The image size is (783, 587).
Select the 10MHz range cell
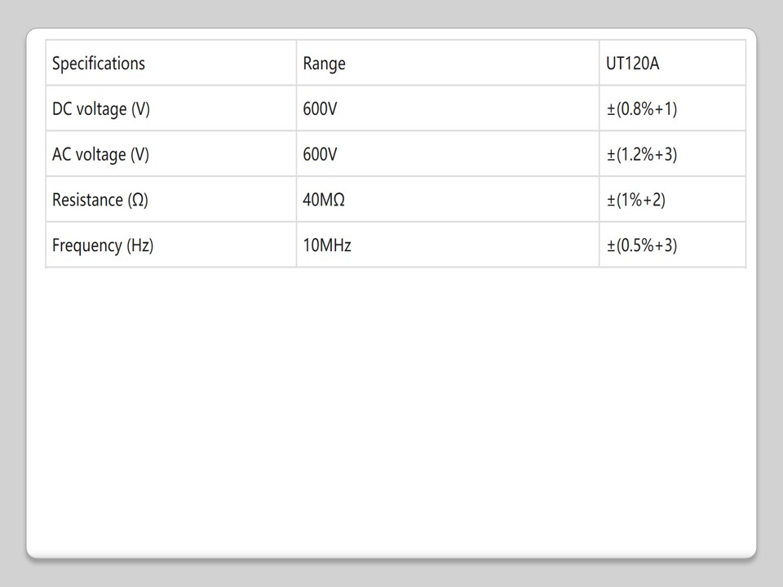coord(327,245)
